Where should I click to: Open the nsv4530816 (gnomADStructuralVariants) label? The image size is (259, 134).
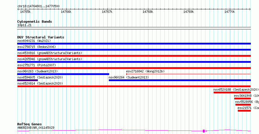[50, 53]
